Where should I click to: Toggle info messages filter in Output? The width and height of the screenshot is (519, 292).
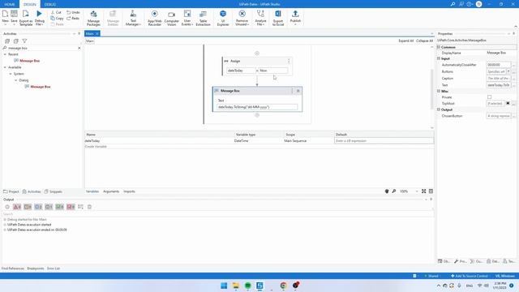[x=38, y=207]
